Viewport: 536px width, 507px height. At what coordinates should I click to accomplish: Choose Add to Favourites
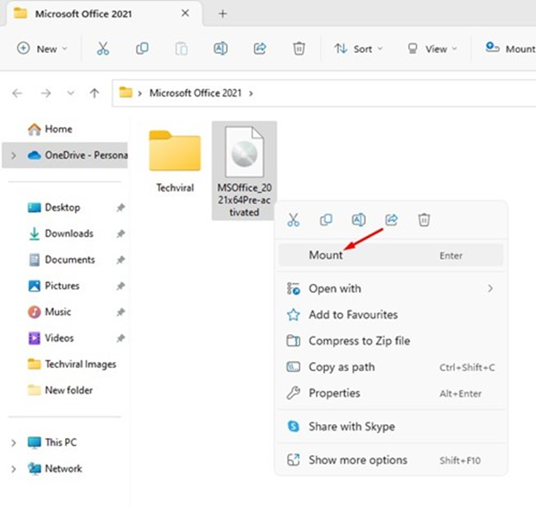coord(391,315)
